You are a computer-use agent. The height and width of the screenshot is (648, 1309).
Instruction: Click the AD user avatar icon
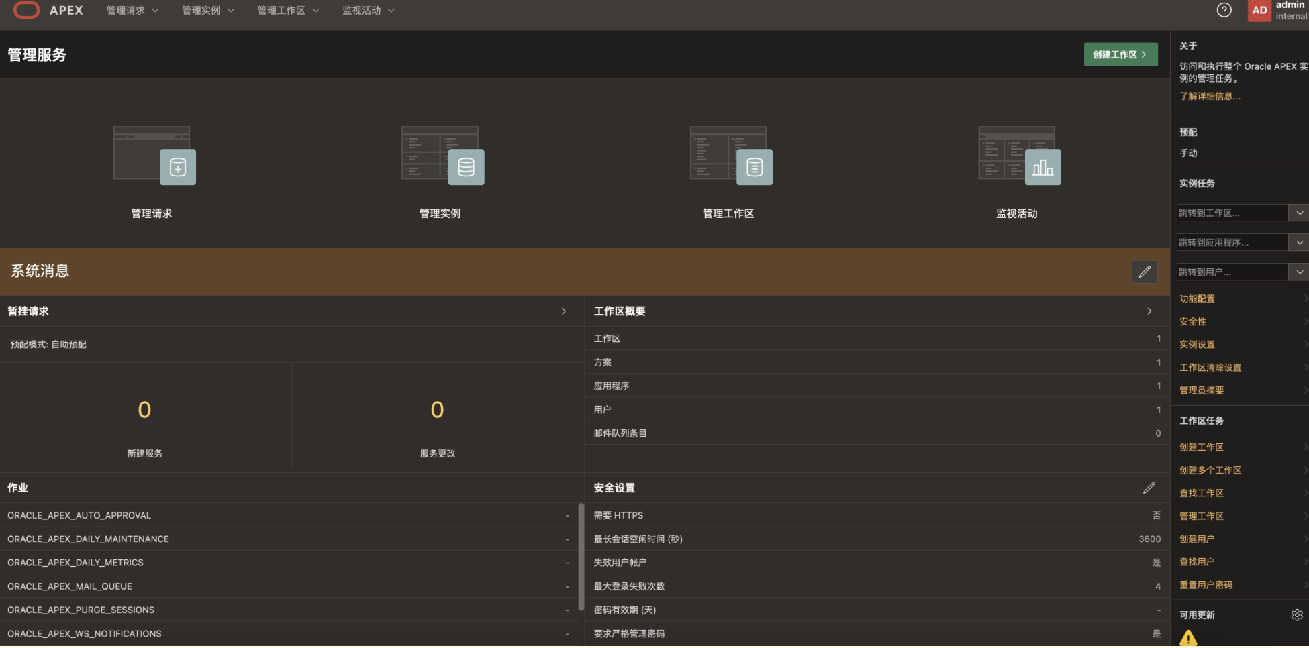(x=1260, y=10)
